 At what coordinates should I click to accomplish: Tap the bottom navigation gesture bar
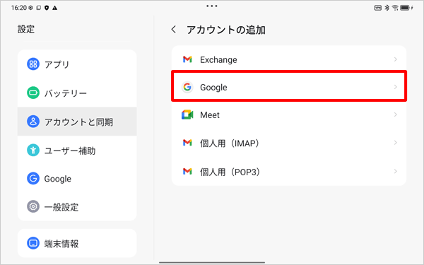tap(212, 262)
